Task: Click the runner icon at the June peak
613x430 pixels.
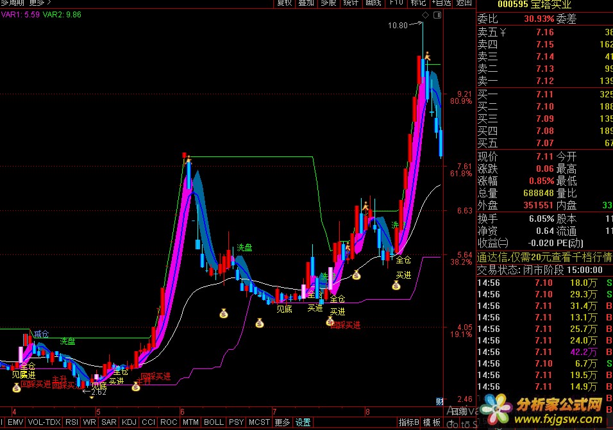Action: coord(189,160)
